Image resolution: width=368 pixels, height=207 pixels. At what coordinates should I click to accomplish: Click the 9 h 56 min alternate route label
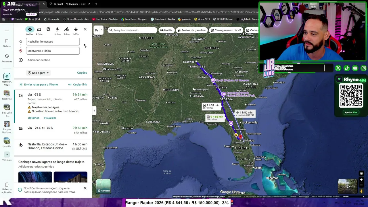tap(215, 118)
